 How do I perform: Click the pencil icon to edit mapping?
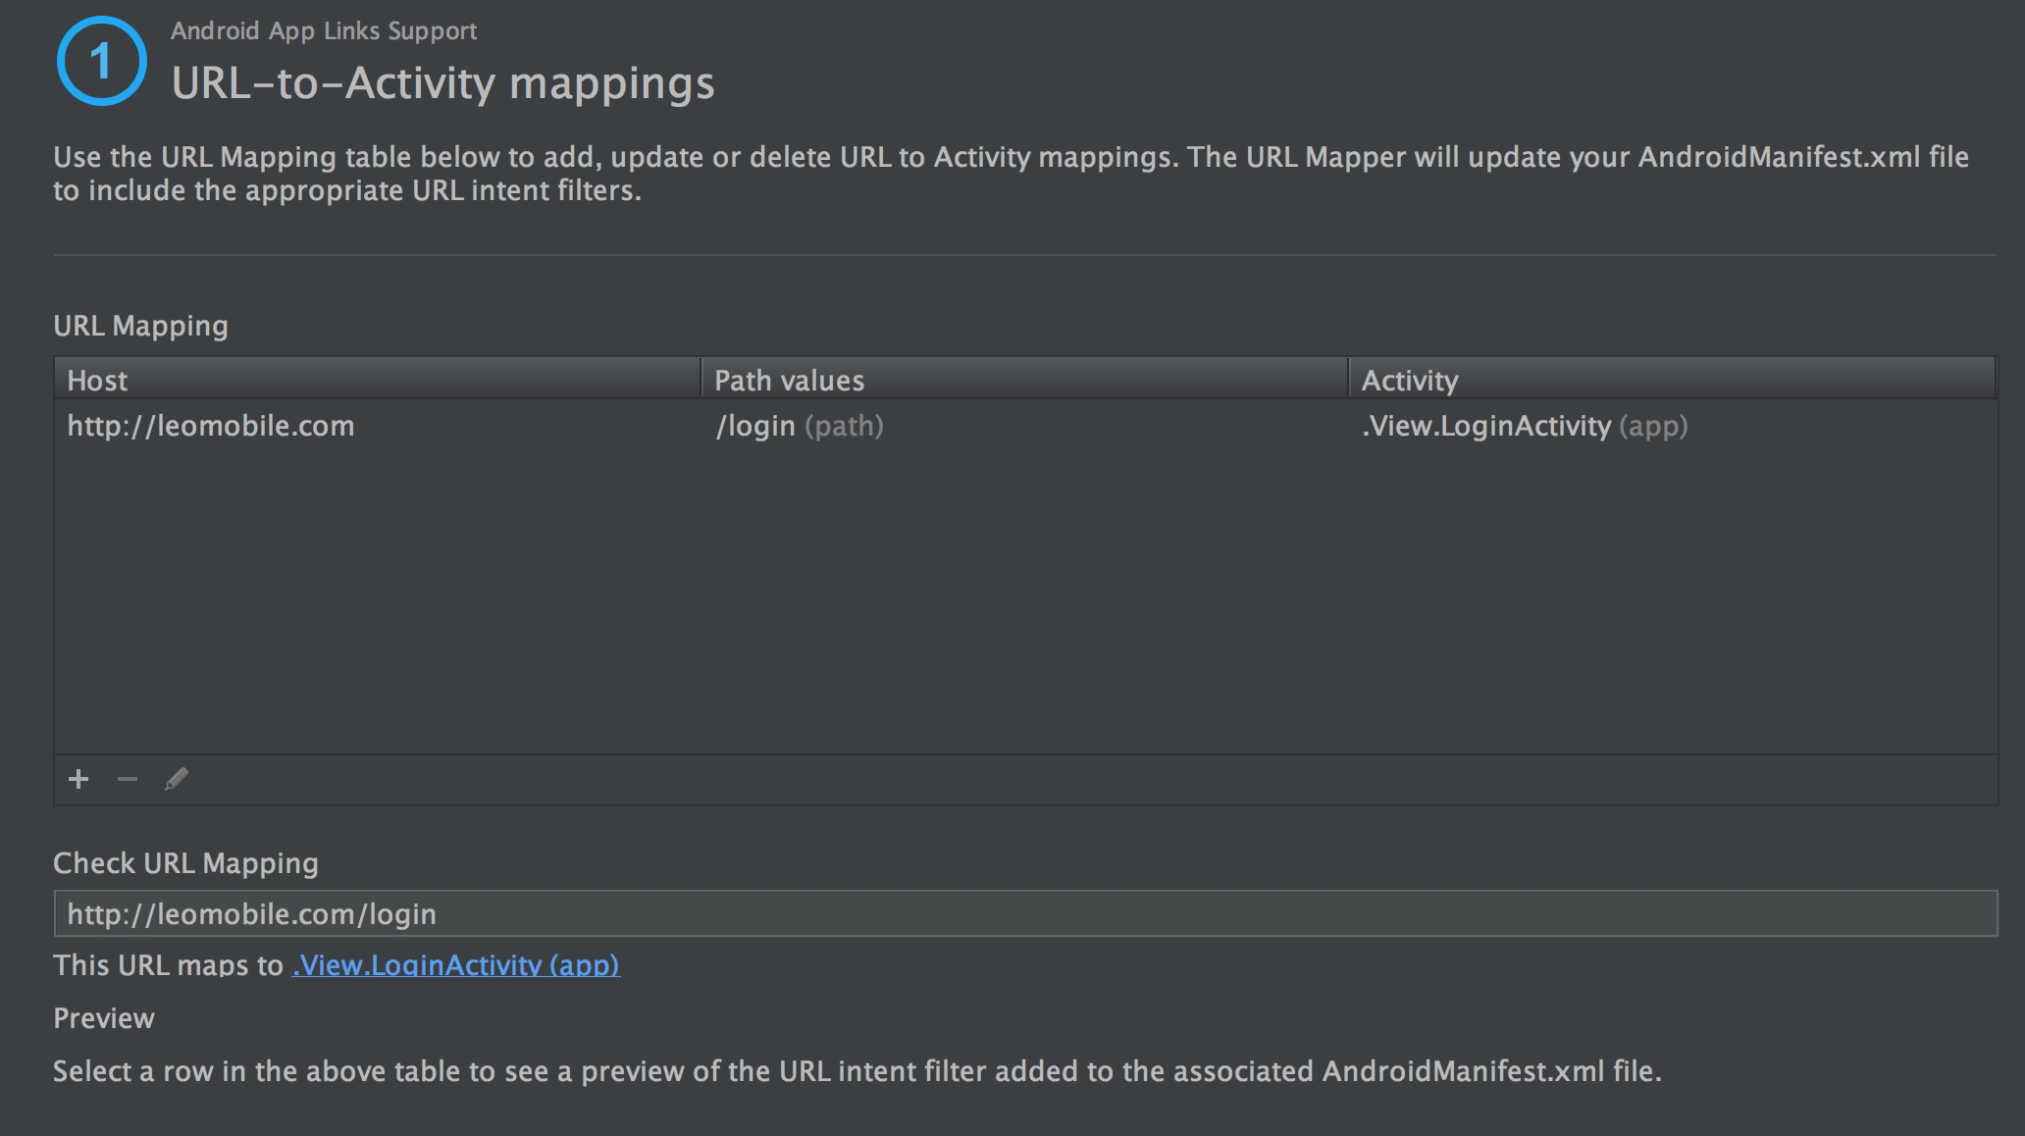tap(177, 780)
